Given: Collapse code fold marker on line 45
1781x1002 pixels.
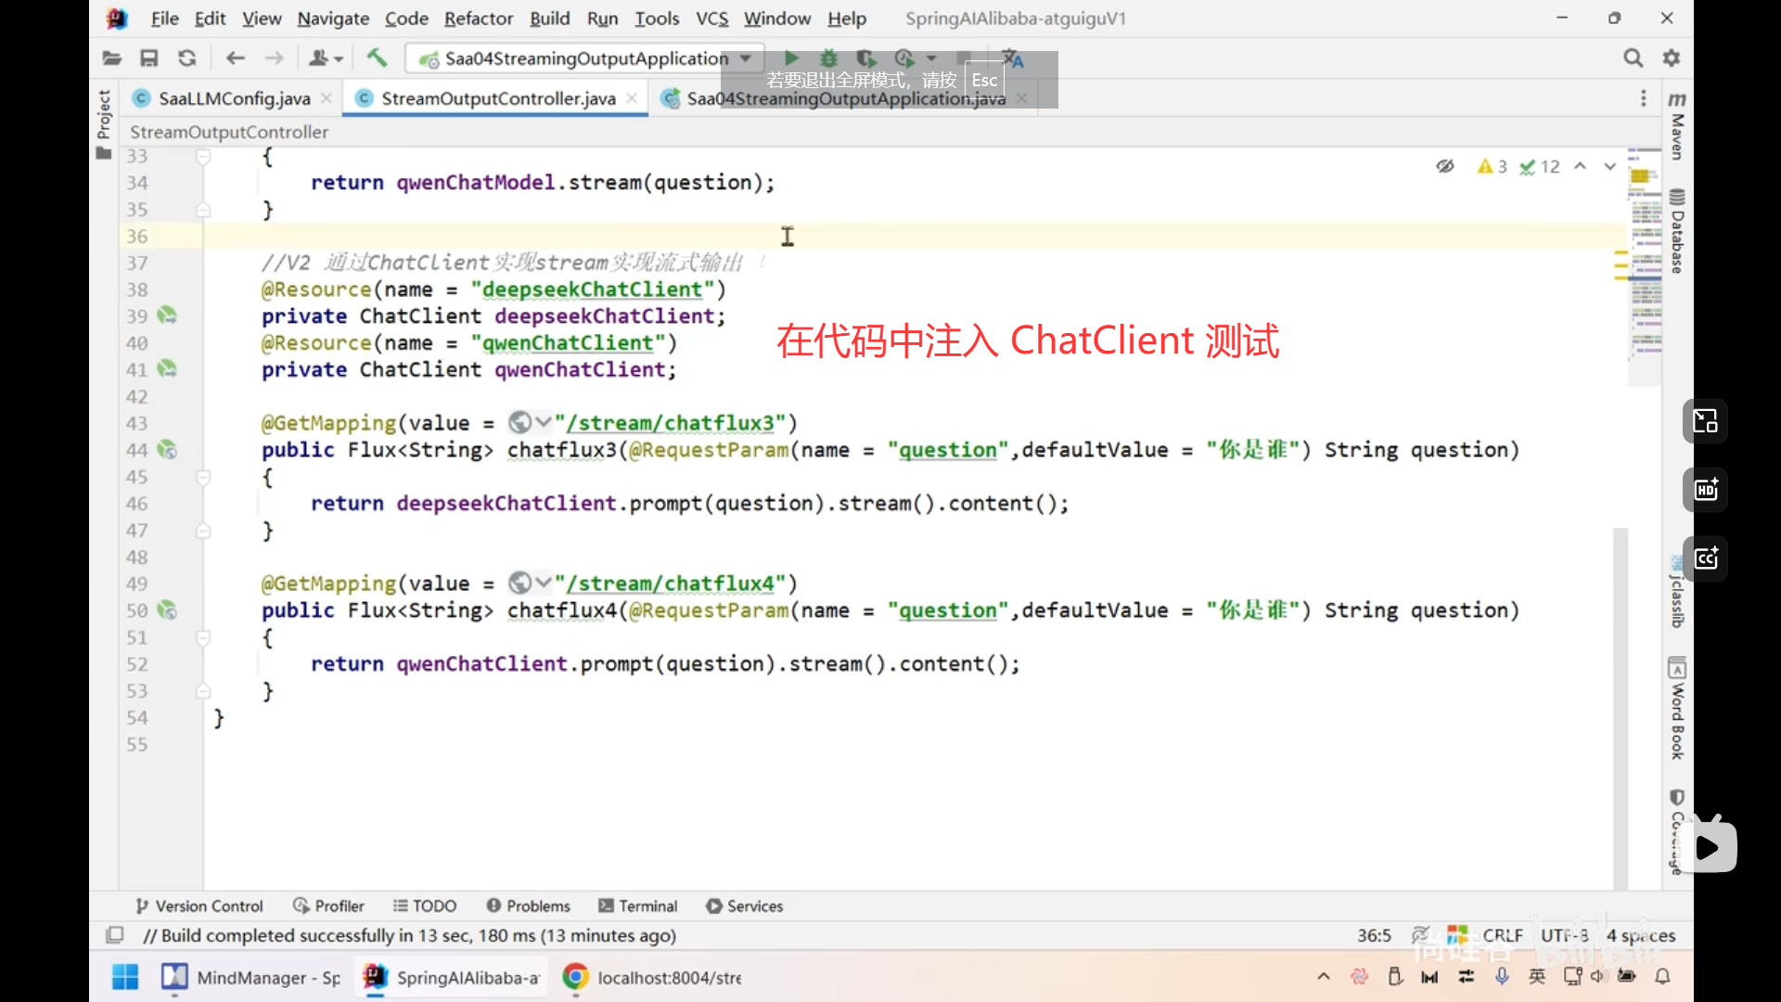Looking at the screenshot, I should (x=203, y=477).
